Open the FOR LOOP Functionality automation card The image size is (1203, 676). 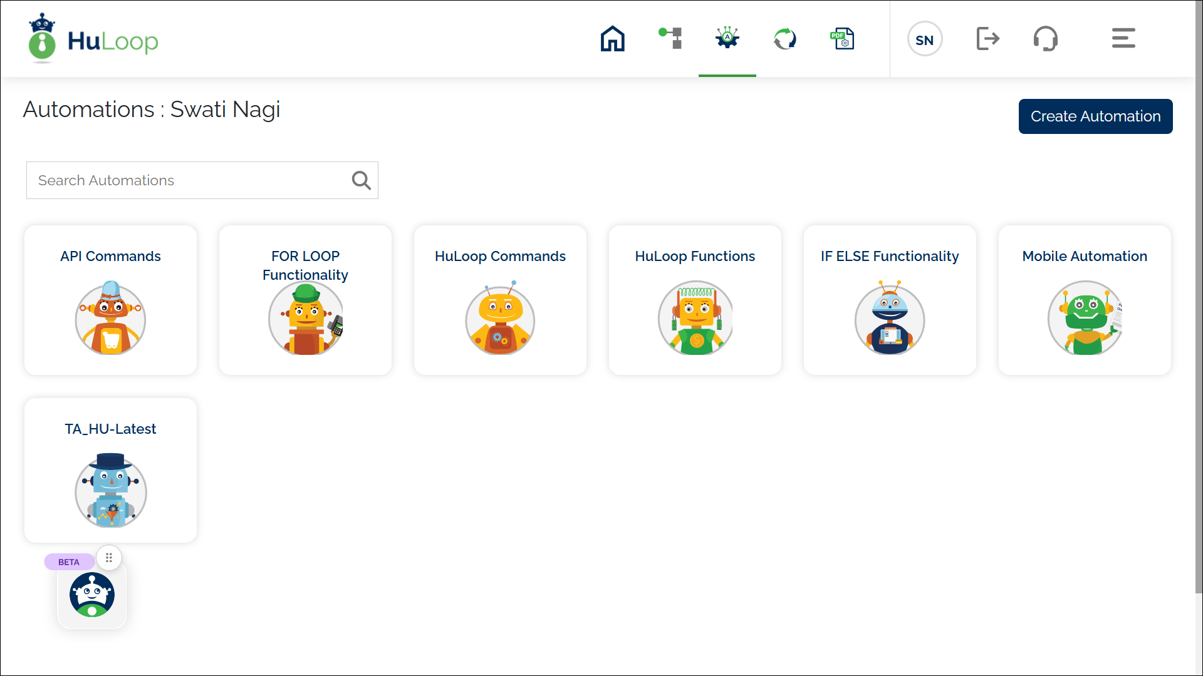[x=305, y=300]
